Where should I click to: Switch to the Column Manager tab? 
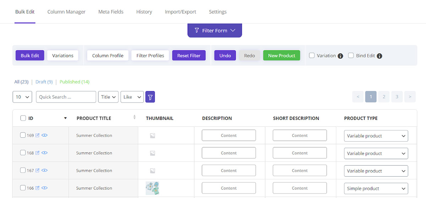point(66,12)
